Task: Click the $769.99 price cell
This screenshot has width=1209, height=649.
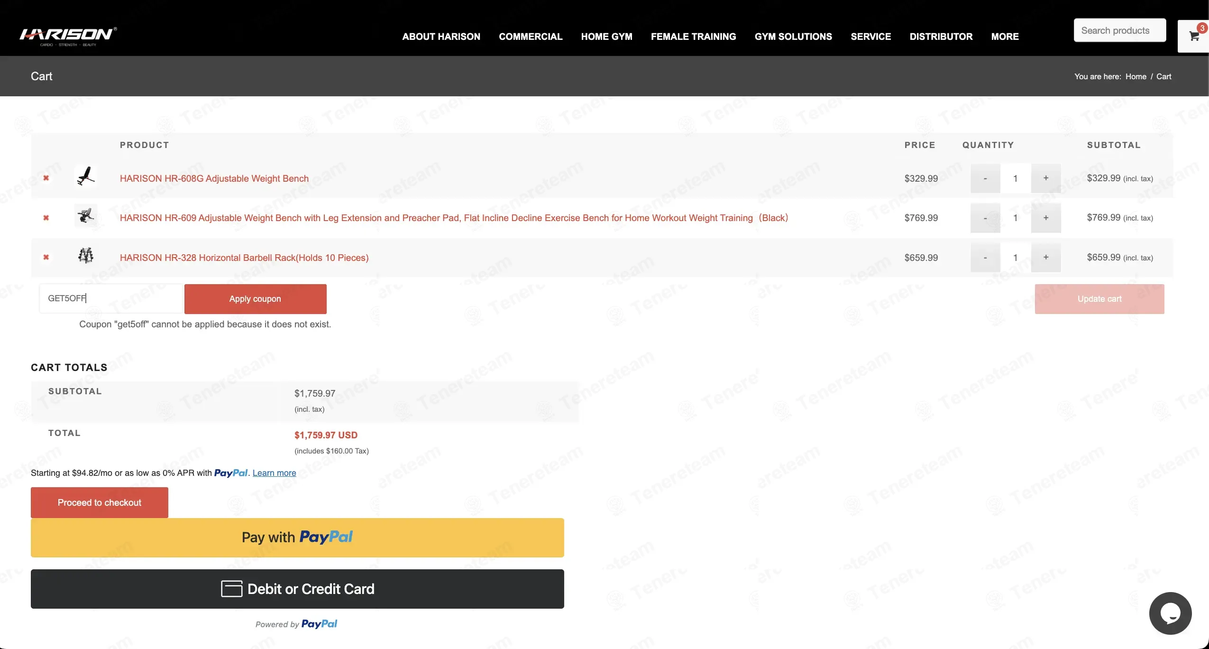Action: [x=921, y=218]
